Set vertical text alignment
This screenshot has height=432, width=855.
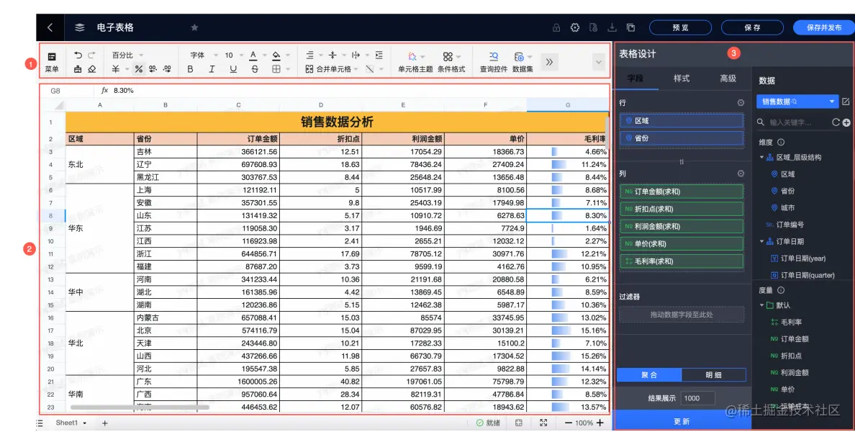tap(332, 55)
